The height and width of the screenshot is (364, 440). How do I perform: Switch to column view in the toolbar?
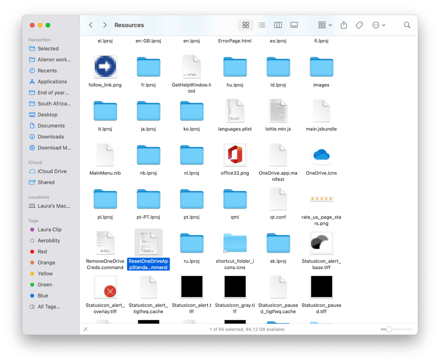(278, 25)
